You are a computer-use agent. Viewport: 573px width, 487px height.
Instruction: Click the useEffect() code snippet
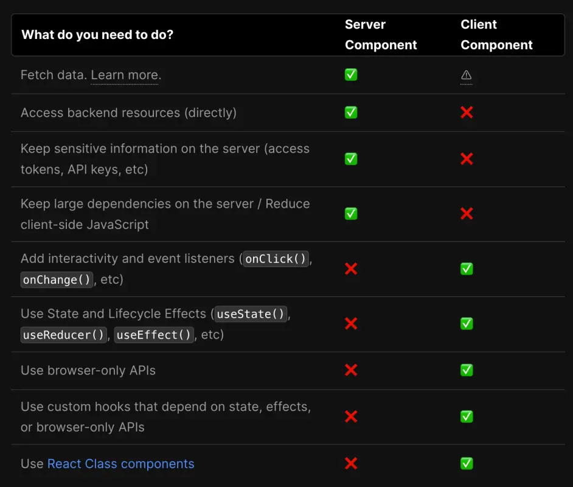point(154,335)
